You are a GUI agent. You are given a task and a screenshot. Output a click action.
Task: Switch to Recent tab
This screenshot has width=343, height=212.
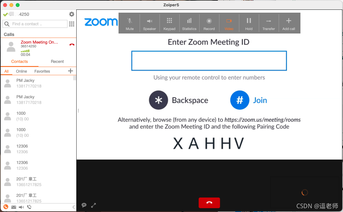pyautogui.click(x=57, y=62)
